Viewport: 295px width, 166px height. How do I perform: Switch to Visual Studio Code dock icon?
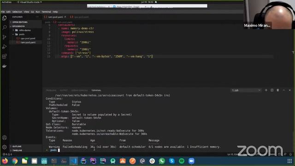click(74, 161)
